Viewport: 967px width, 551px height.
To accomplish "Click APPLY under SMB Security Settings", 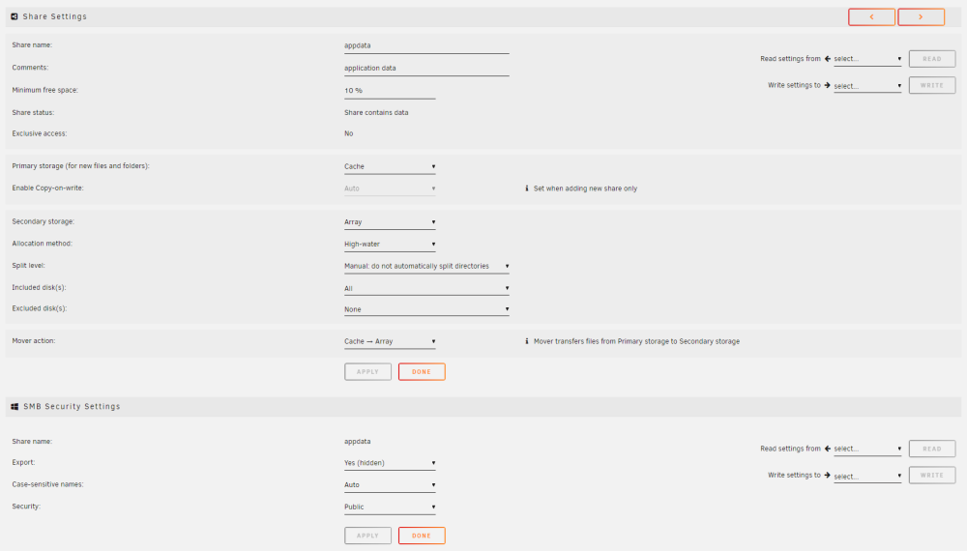I will pyautogui.click(x=367, y=536).
